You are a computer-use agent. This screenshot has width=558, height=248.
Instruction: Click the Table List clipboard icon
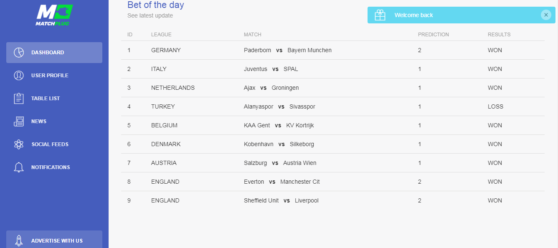coord(19,99)
